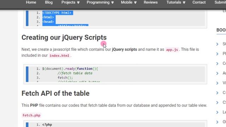The width and height of the screenshot is (226, 127).
Task: Expand Mobile dropdown arrow
Action: (135, 2)
